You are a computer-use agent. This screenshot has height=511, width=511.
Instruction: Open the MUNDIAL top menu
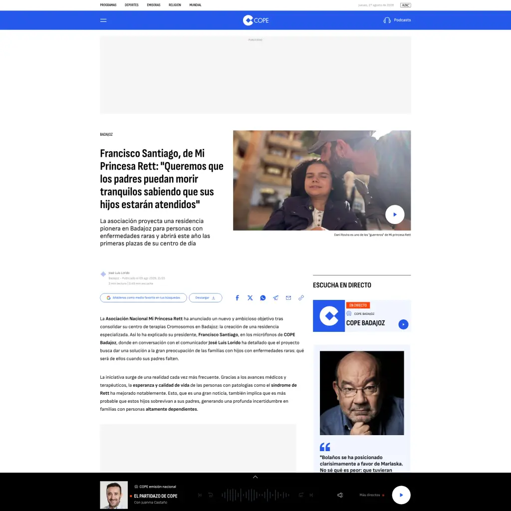click(x=195, y=5)
